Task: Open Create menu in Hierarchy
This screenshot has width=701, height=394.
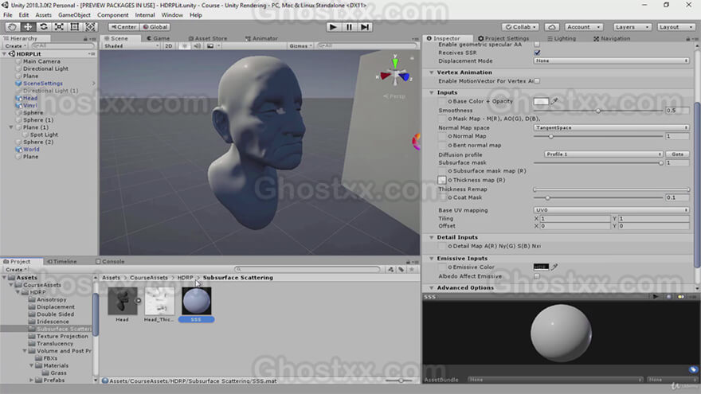Action: [16, 46]
